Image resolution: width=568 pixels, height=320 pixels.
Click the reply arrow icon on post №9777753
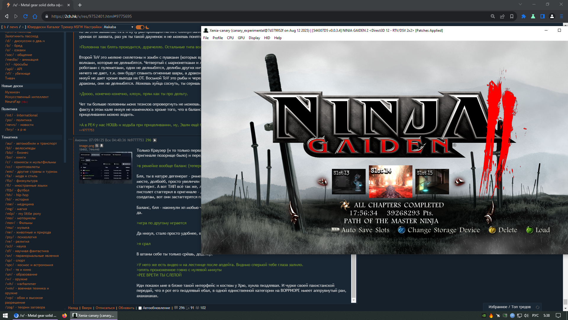(155, 140)
